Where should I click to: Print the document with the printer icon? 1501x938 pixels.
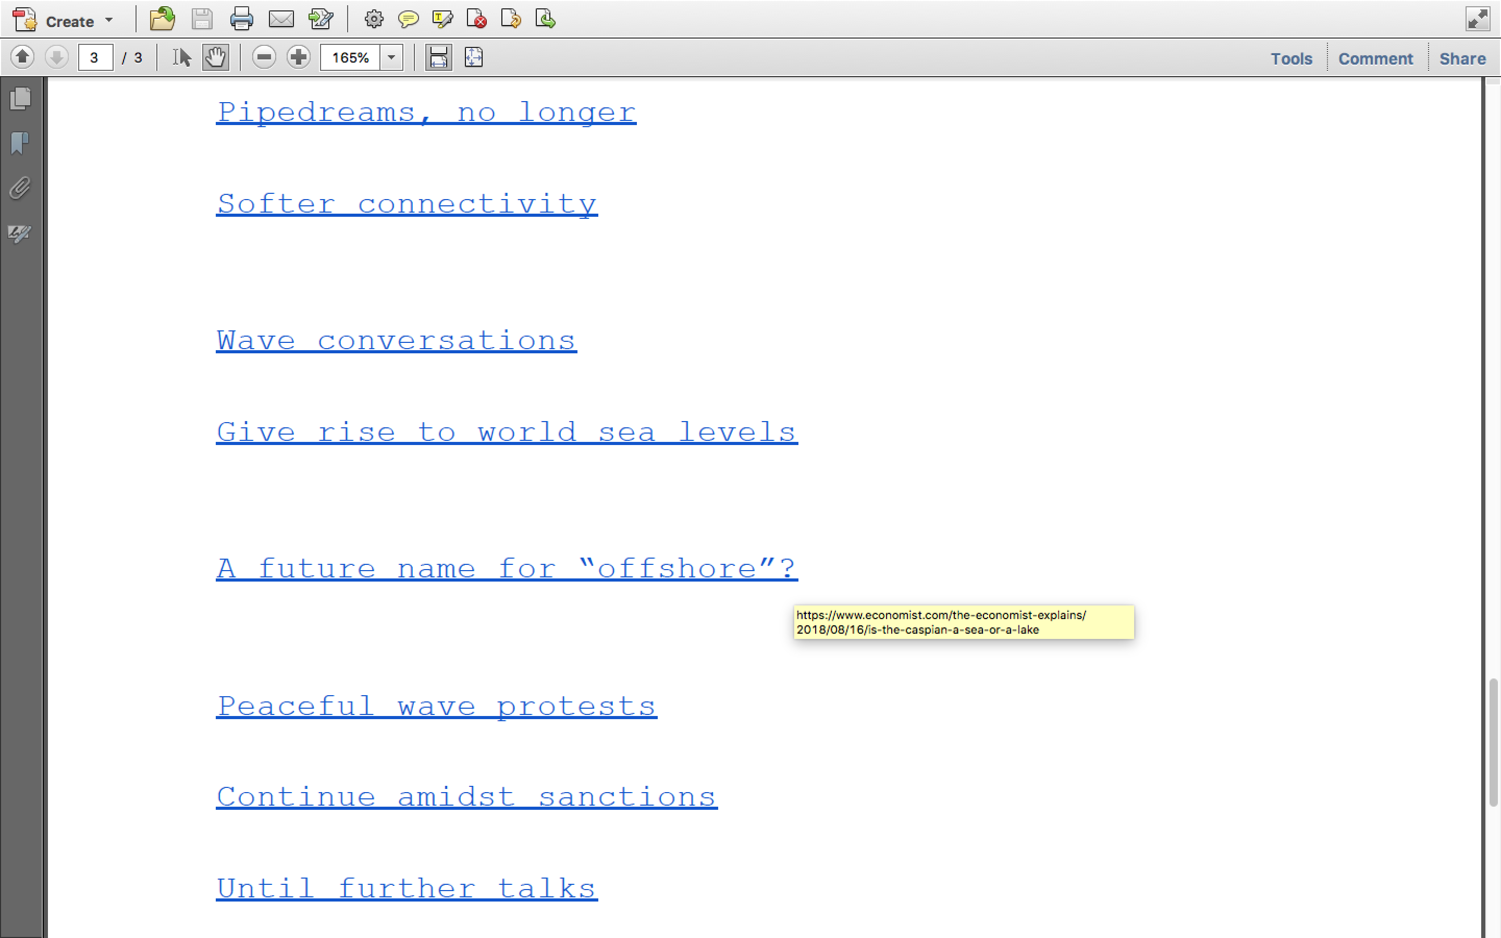tap(241, 19)
